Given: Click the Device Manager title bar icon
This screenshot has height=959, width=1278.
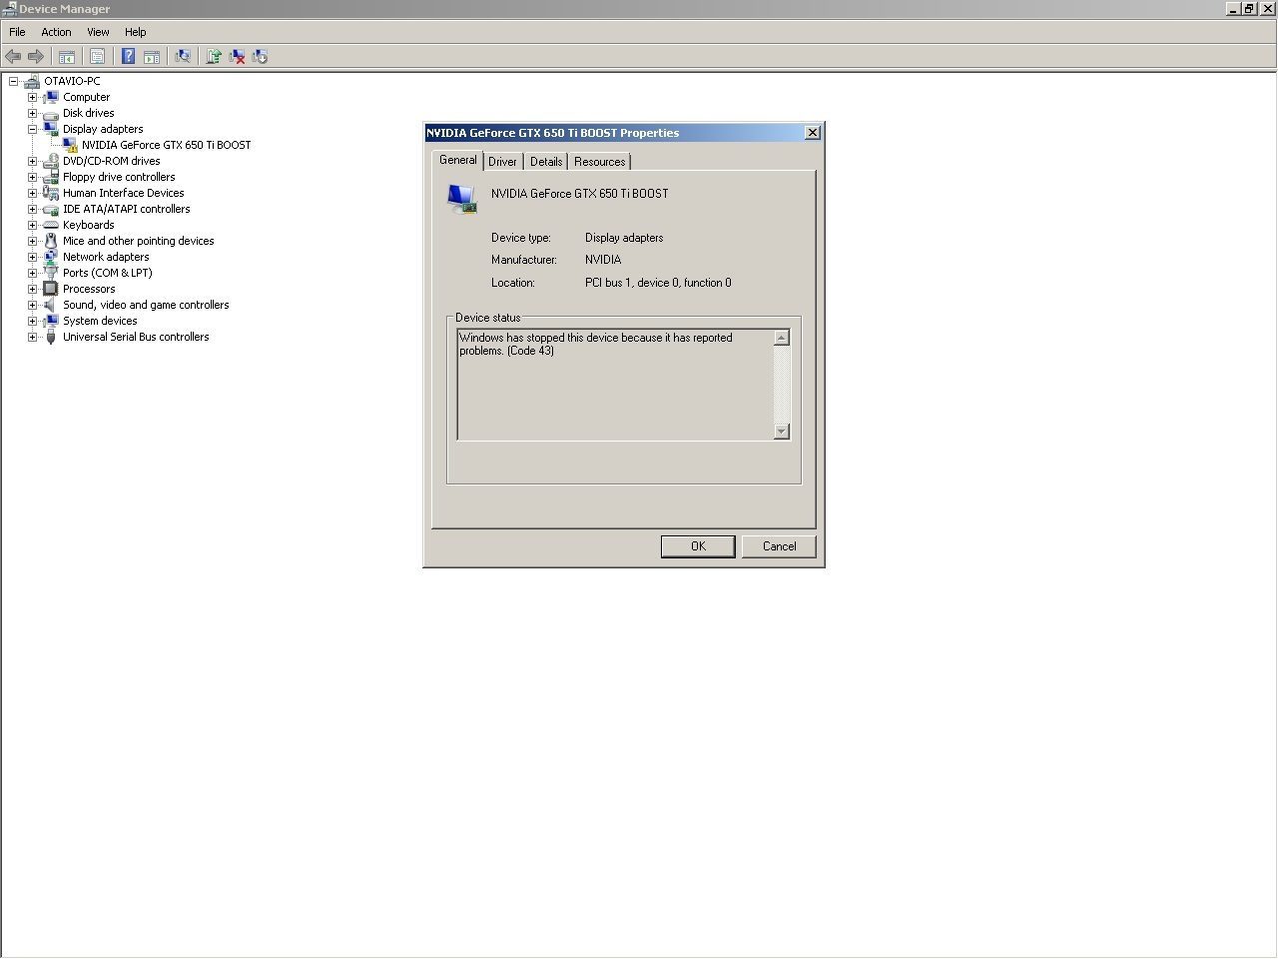Looking at the screenshot, I should pyautogui.click(x=9, y=9).
